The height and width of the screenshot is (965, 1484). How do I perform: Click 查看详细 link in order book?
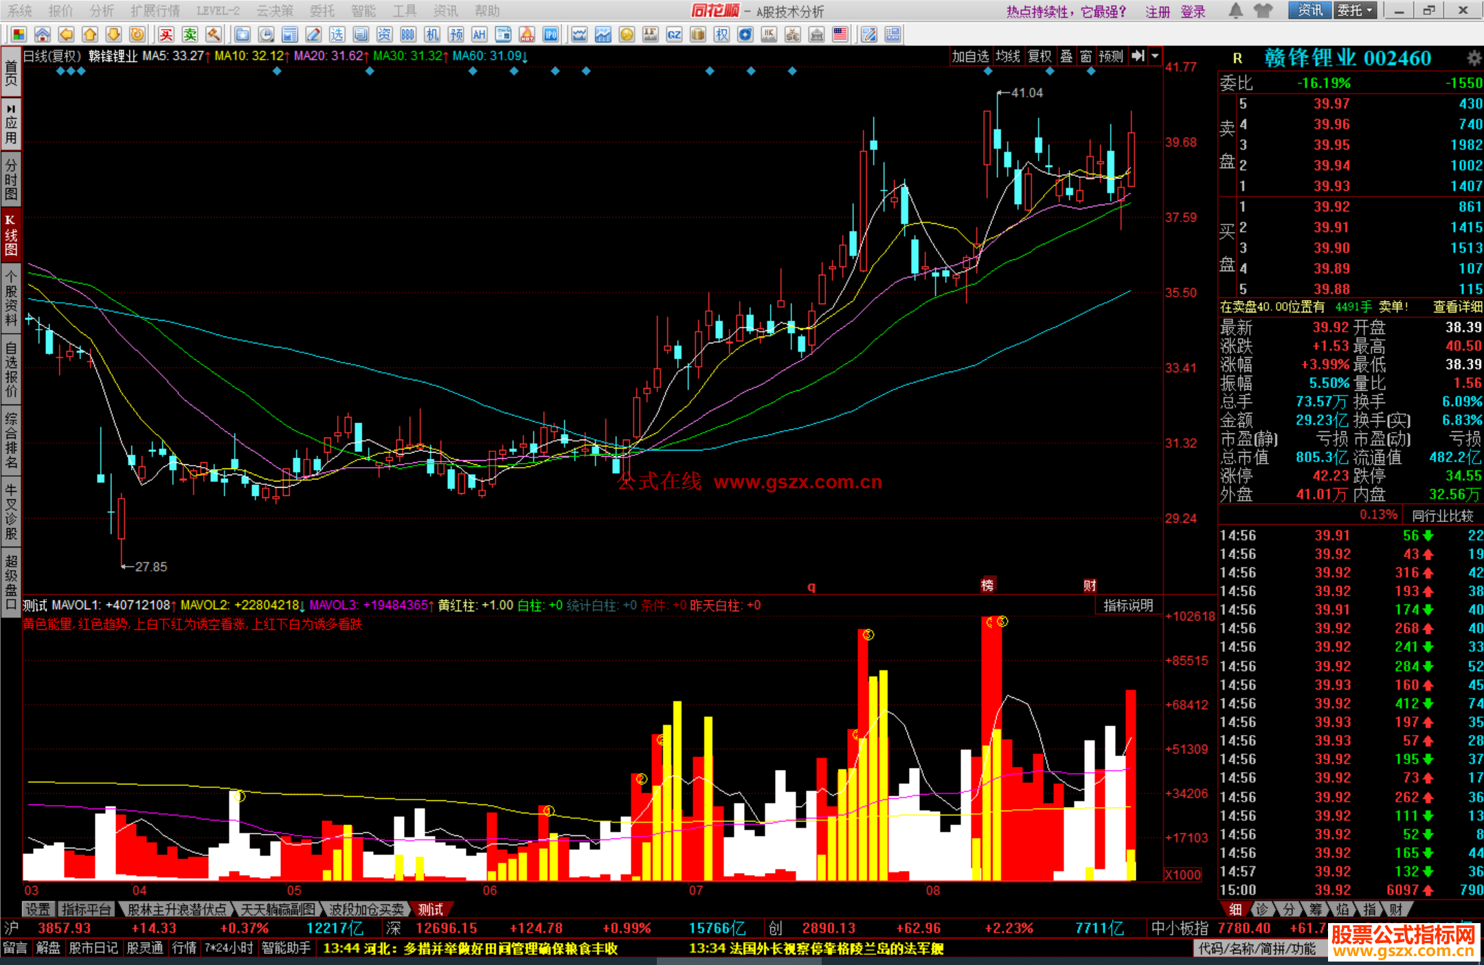click(x=1457, y=307)
